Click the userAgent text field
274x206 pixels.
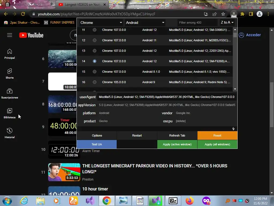(x=167, y=97)
